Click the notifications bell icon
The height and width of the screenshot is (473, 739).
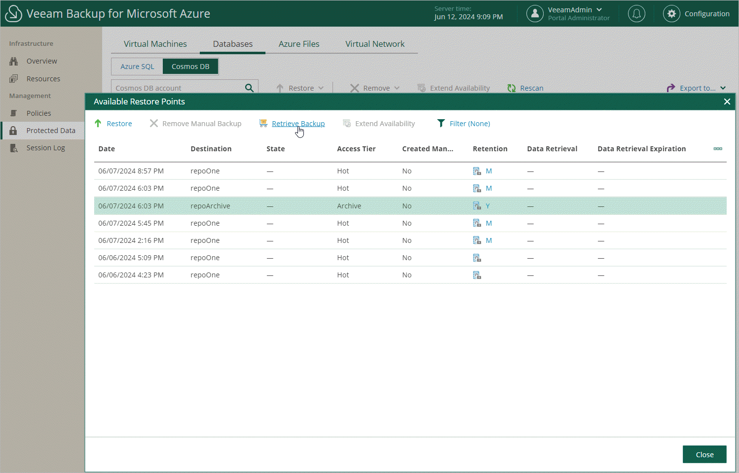(636, 14)
